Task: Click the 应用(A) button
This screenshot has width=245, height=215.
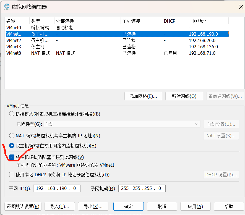Action: tap(196, 206)
